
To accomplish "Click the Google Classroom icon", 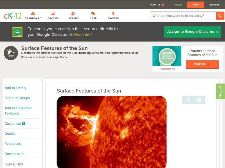I will [x=17, y=32].
